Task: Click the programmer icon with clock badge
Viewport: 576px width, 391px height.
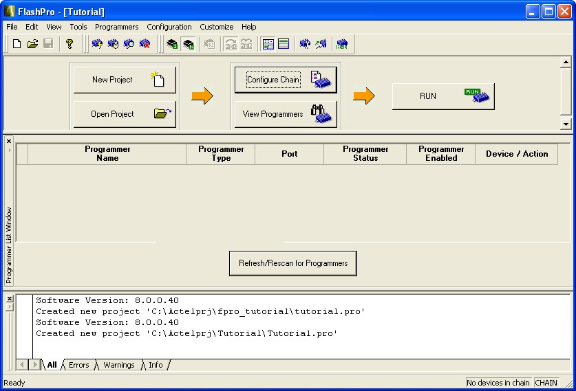Action: [113, 44]
